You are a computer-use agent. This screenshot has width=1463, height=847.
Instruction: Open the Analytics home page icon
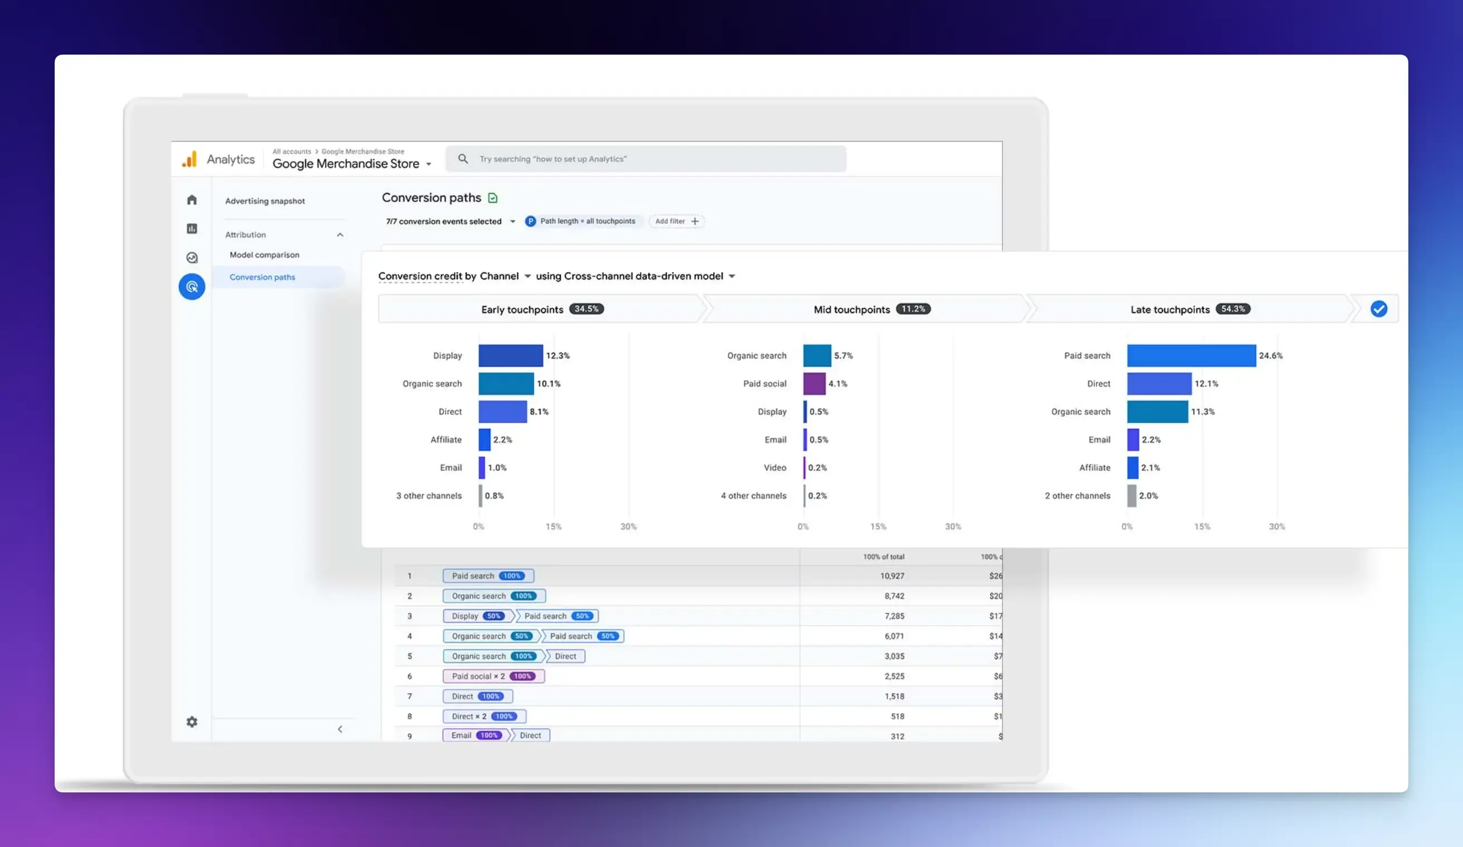(x=192, y=199)
